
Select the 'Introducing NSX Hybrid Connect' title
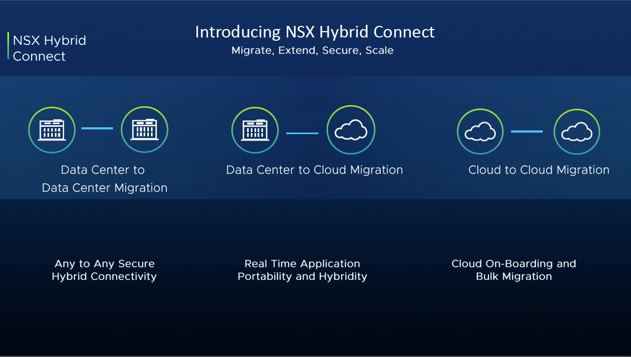(315, 32)
